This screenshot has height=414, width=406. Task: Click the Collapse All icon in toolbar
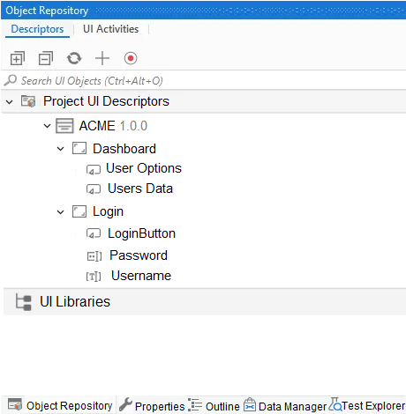point(46,58)
